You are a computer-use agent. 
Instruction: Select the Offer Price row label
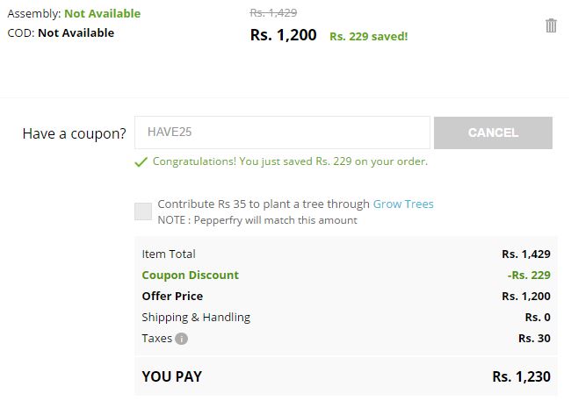point(172,297)
